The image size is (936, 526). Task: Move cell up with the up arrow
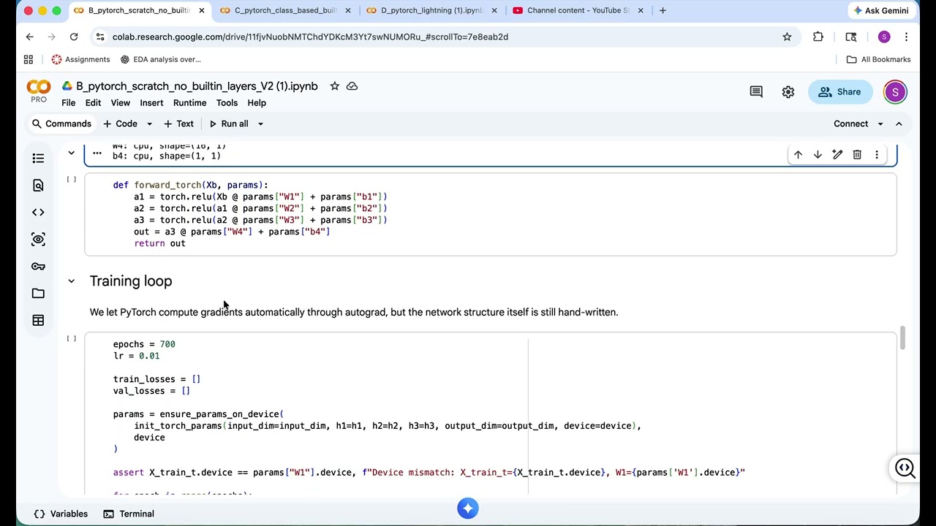[x=798, y=155]
